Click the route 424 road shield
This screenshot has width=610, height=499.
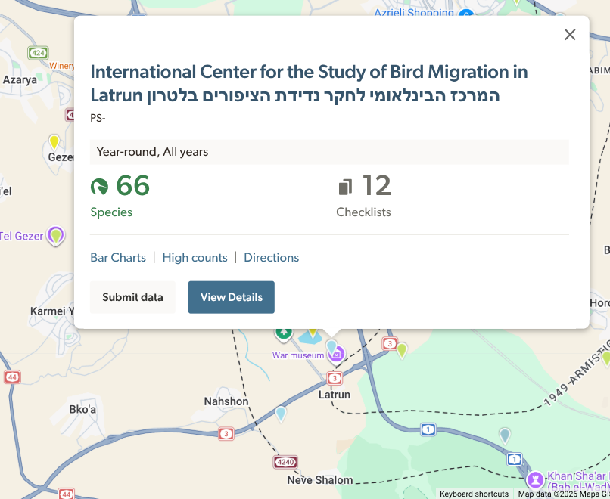(38, 53)
